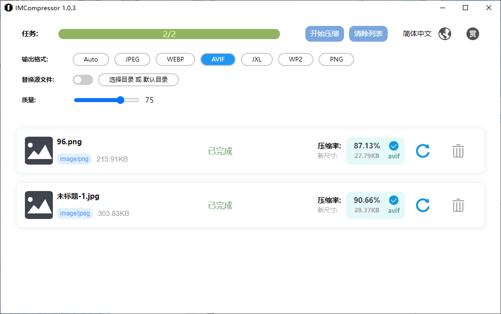
Task: Recompress 96.png using its refresh icon
Action: [422, 151]
